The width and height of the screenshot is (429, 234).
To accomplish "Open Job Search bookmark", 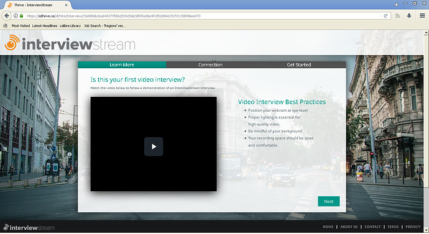I will point(105,25).
